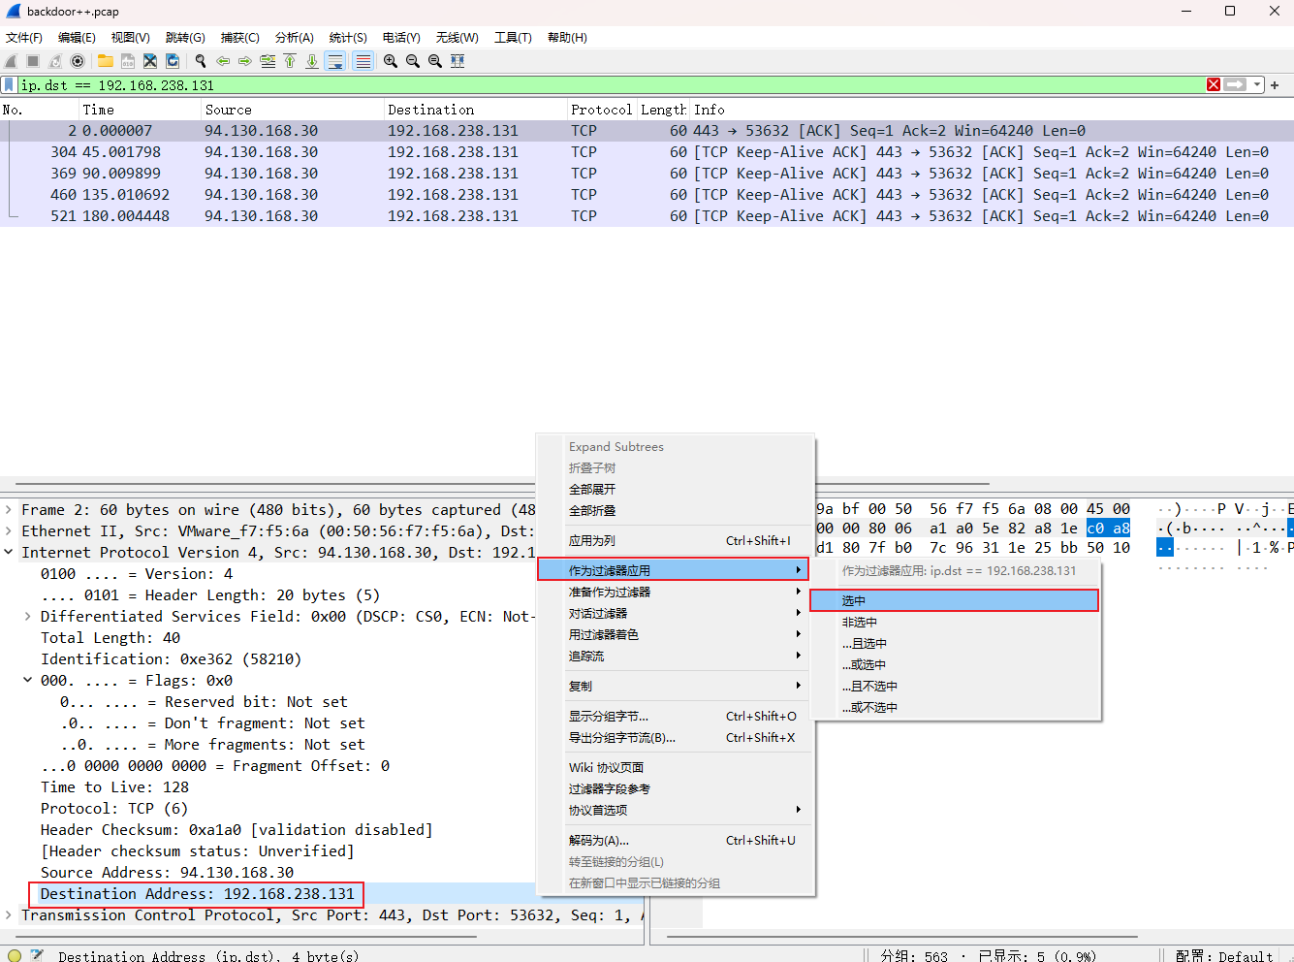Choose …且选中 filter option
The height and width of the screenshot is (962, 1294).
955,643
